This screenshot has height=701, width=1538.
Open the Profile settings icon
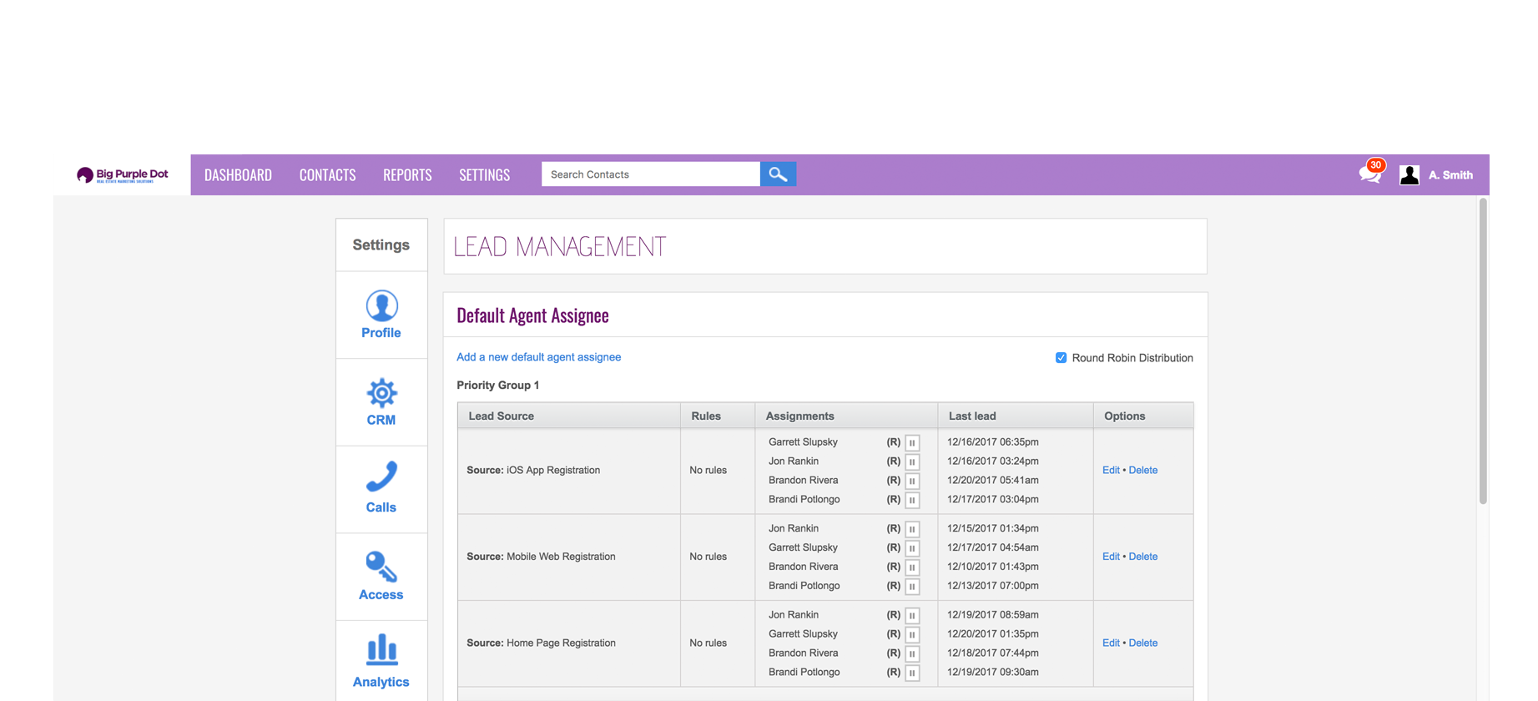(x=381, y=307)
